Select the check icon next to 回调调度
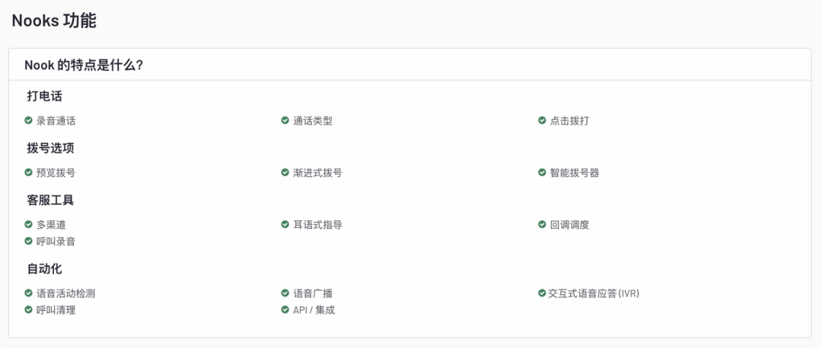 coord(542,224)
